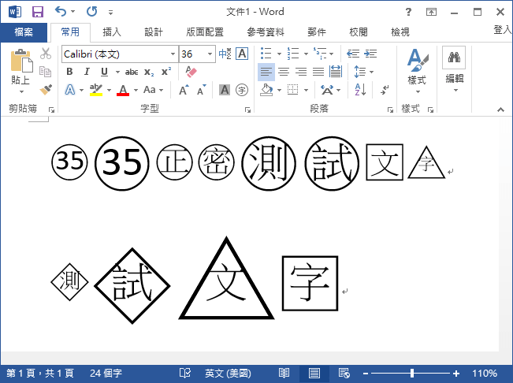Viewport: 513px width, 383px height.
Task: Click the 登入 sign-in link
Action: [502, 30]
